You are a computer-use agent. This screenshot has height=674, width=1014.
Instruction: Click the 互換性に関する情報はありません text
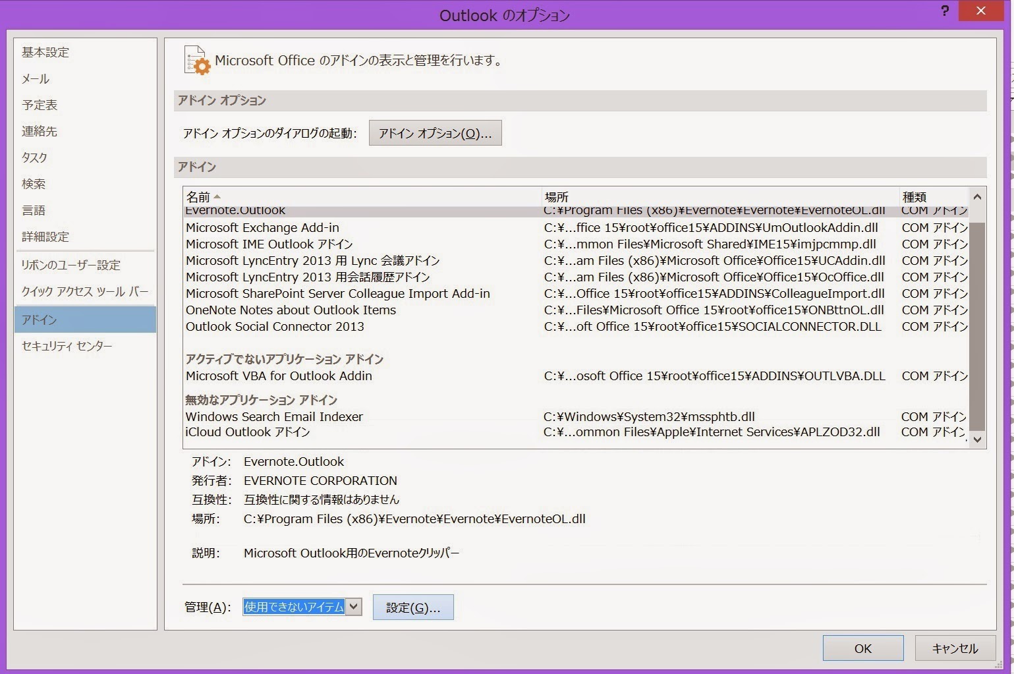tap(322, 500)
